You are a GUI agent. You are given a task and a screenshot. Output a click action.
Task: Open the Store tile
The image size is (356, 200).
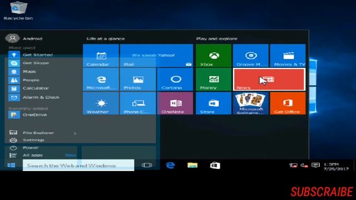[x=214, y=103]
